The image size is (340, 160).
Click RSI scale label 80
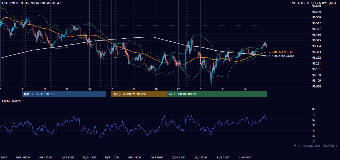[x=314, y=109]
